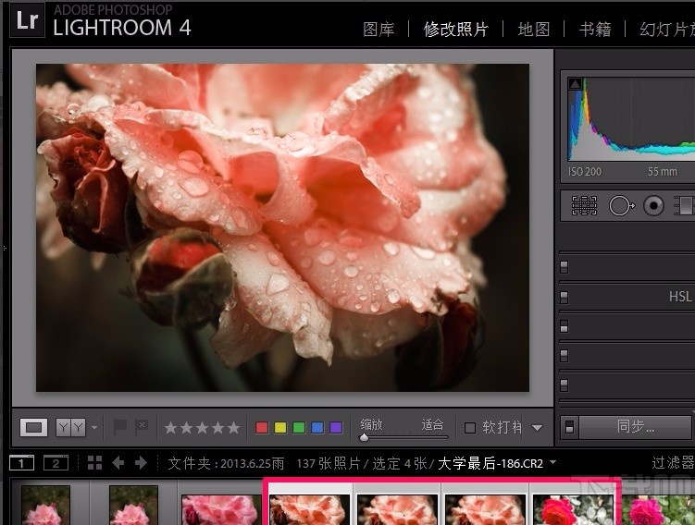
Task: Go back to previous source arrow
Action: click(118, 463)
